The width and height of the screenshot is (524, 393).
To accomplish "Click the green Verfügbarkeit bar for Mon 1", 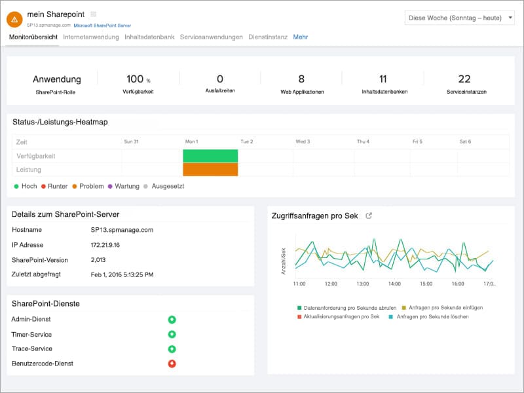I will (210, 155).
